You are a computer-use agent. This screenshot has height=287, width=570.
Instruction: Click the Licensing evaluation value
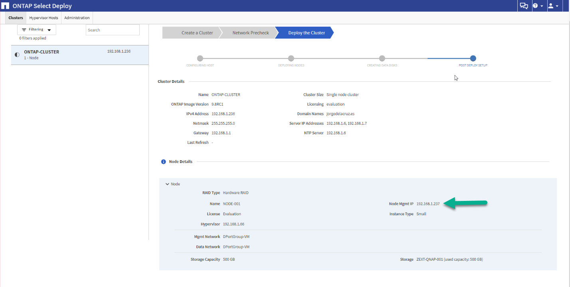(335, 104)
